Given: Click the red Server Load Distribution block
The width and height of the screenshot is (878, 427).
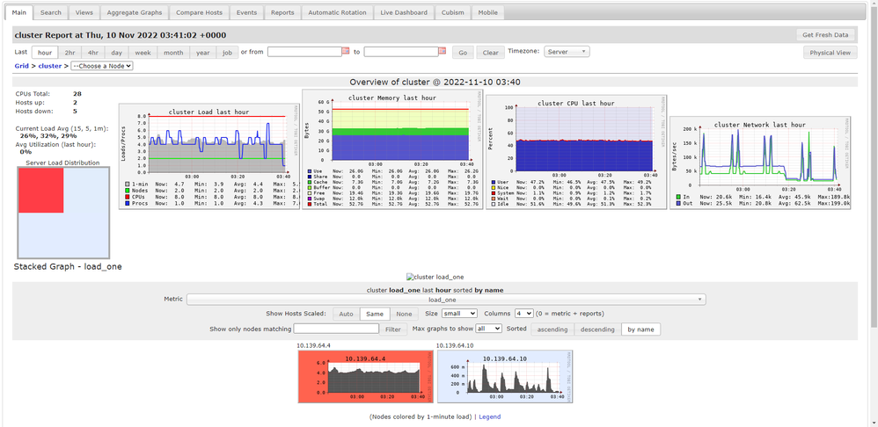Looking at the screenshot, I should click(x=40, y=189).
